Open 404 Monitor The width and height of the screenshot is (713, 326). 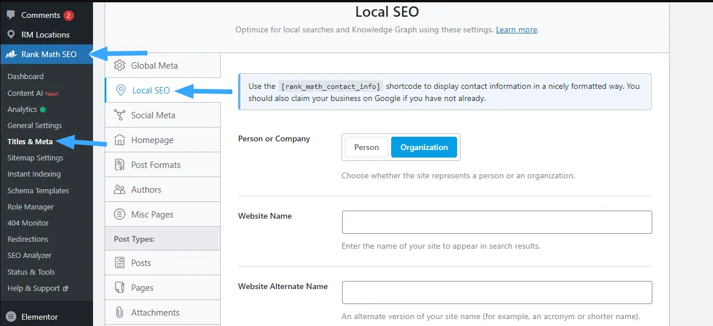point(28,223)
